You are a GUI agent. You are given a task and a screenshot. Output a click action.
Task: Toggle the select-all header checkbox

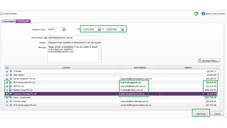tap(7, 68)
